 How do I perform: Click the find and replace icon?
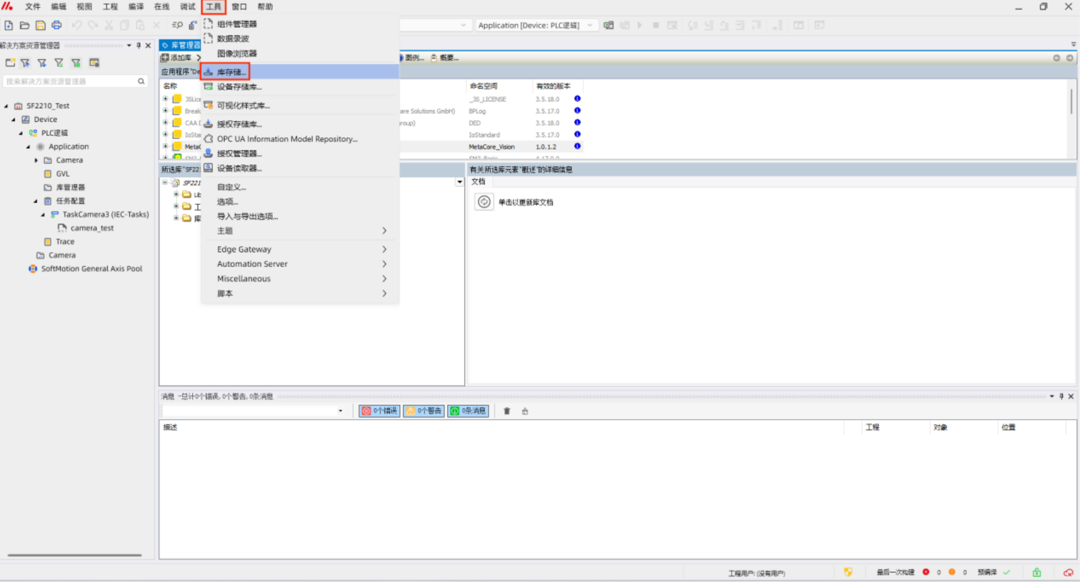[177, 25]
